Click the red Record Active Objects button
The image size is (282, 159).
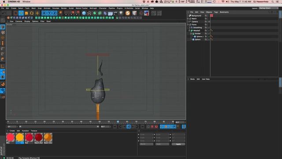click(x=152, y=127)
